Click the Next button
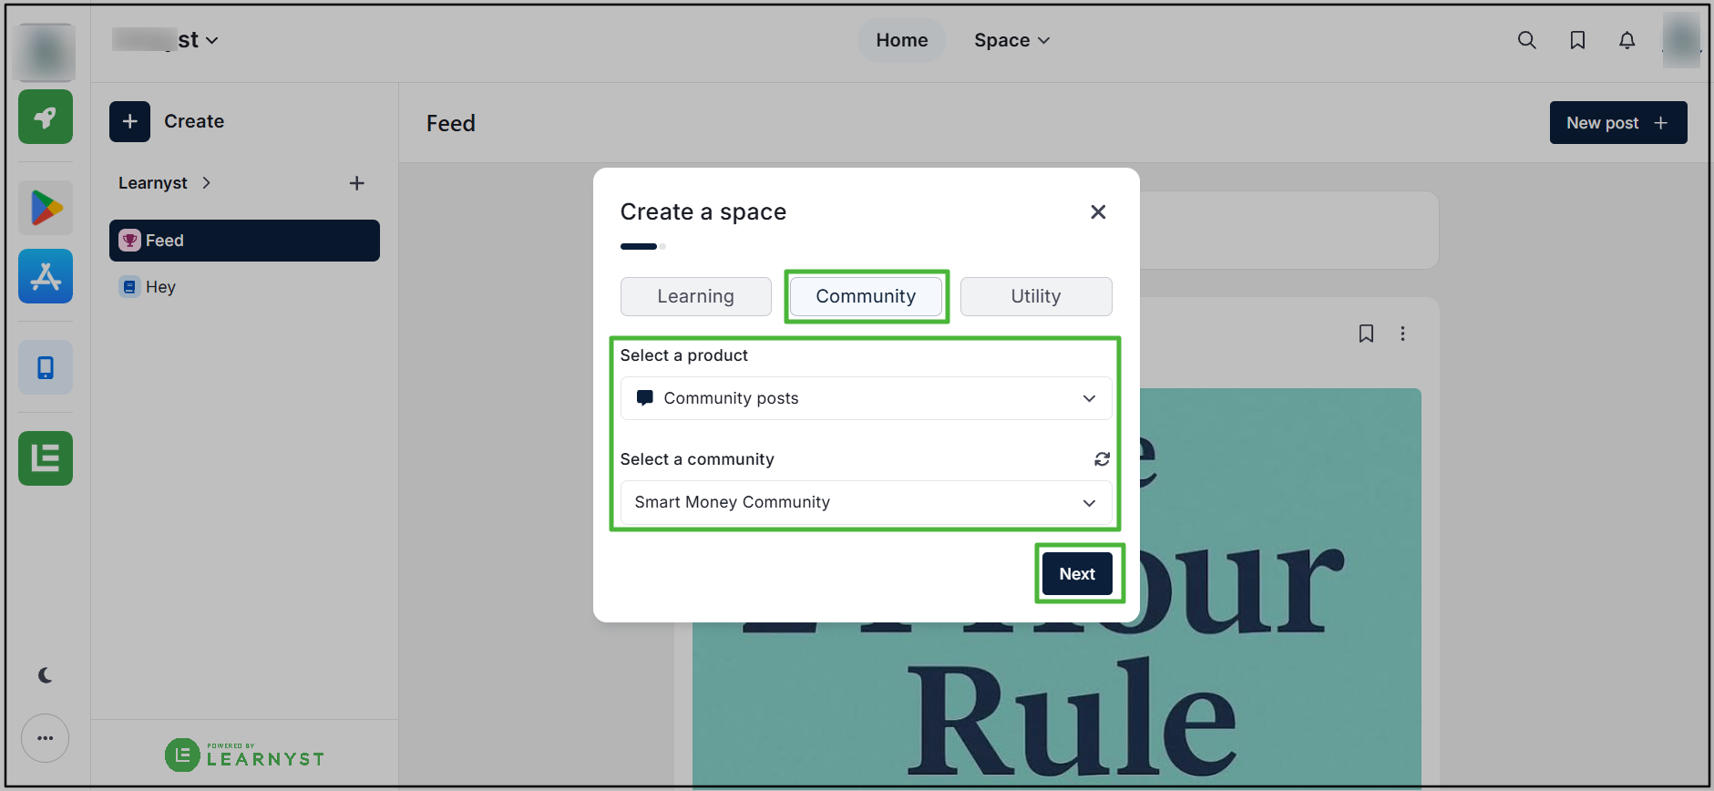The width and height of the screenshot is (1714, 791). 1077,574
